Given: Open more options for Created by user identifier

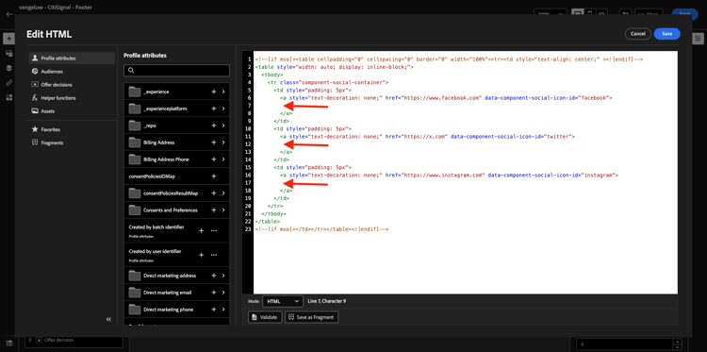Looking at the screenshot, I should pyautogui.click(x=214, y=255).
